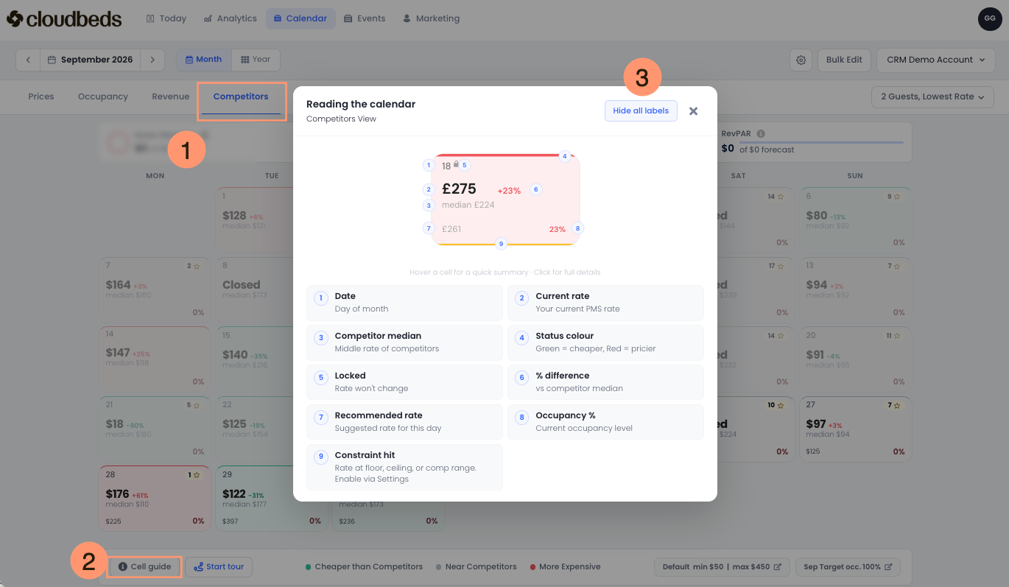Image resolution: width=1009 pixels, height=587 pixels.
Task: Open the 2 Guests, Lowest Rate dropdown
Action: [932, 96]
